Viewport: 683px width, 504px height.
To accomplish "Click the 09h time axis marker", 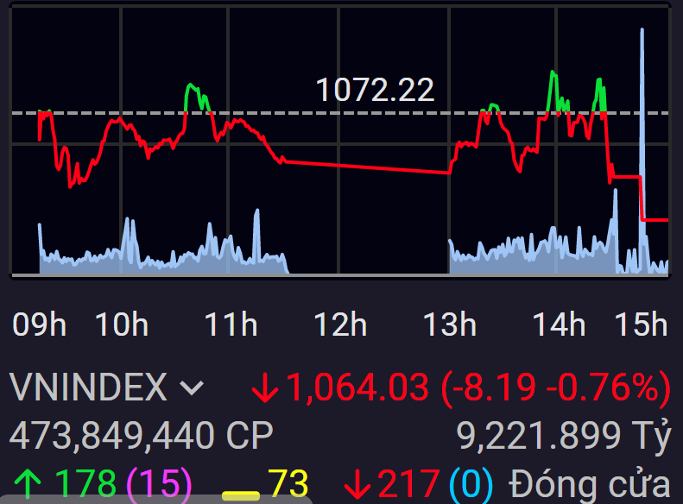I will point(39,324).
